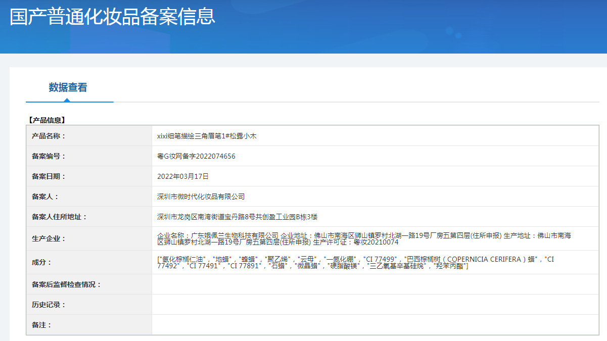Viewport: 607px width, 341px height.
Task: Select the 历史记录 label cell
Action: [x=89, y=305]
